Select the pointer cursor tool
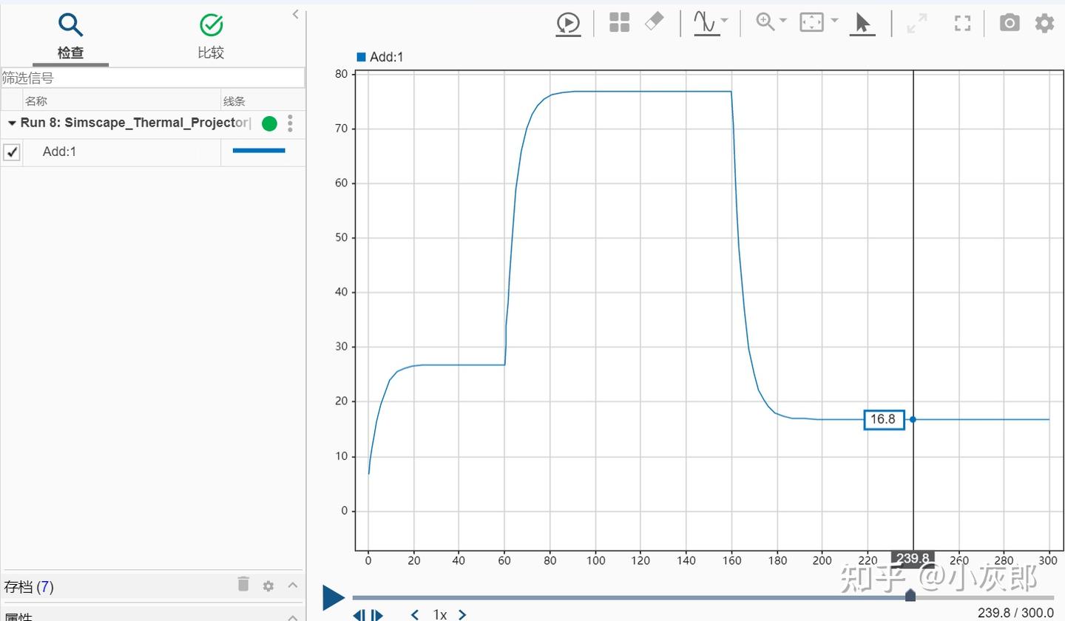The height and width of the screenshot is (621, 1065). (862, 22)
